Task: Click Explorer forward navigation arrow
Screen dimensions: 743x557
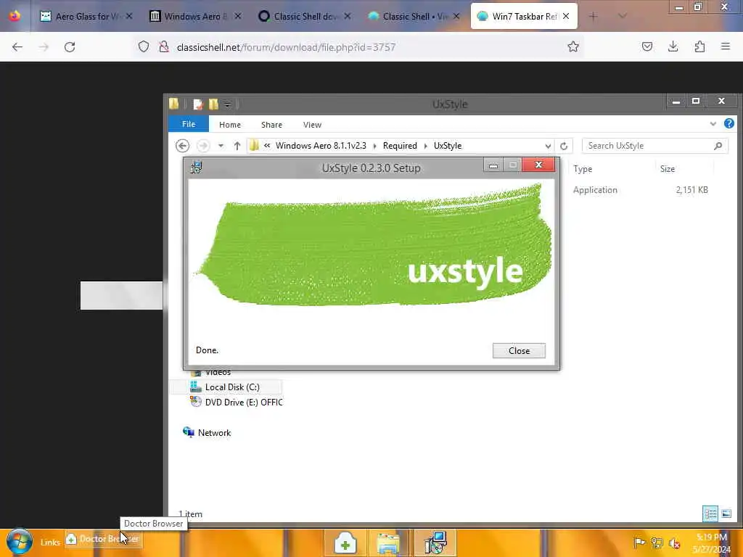Action: point(203,145)
